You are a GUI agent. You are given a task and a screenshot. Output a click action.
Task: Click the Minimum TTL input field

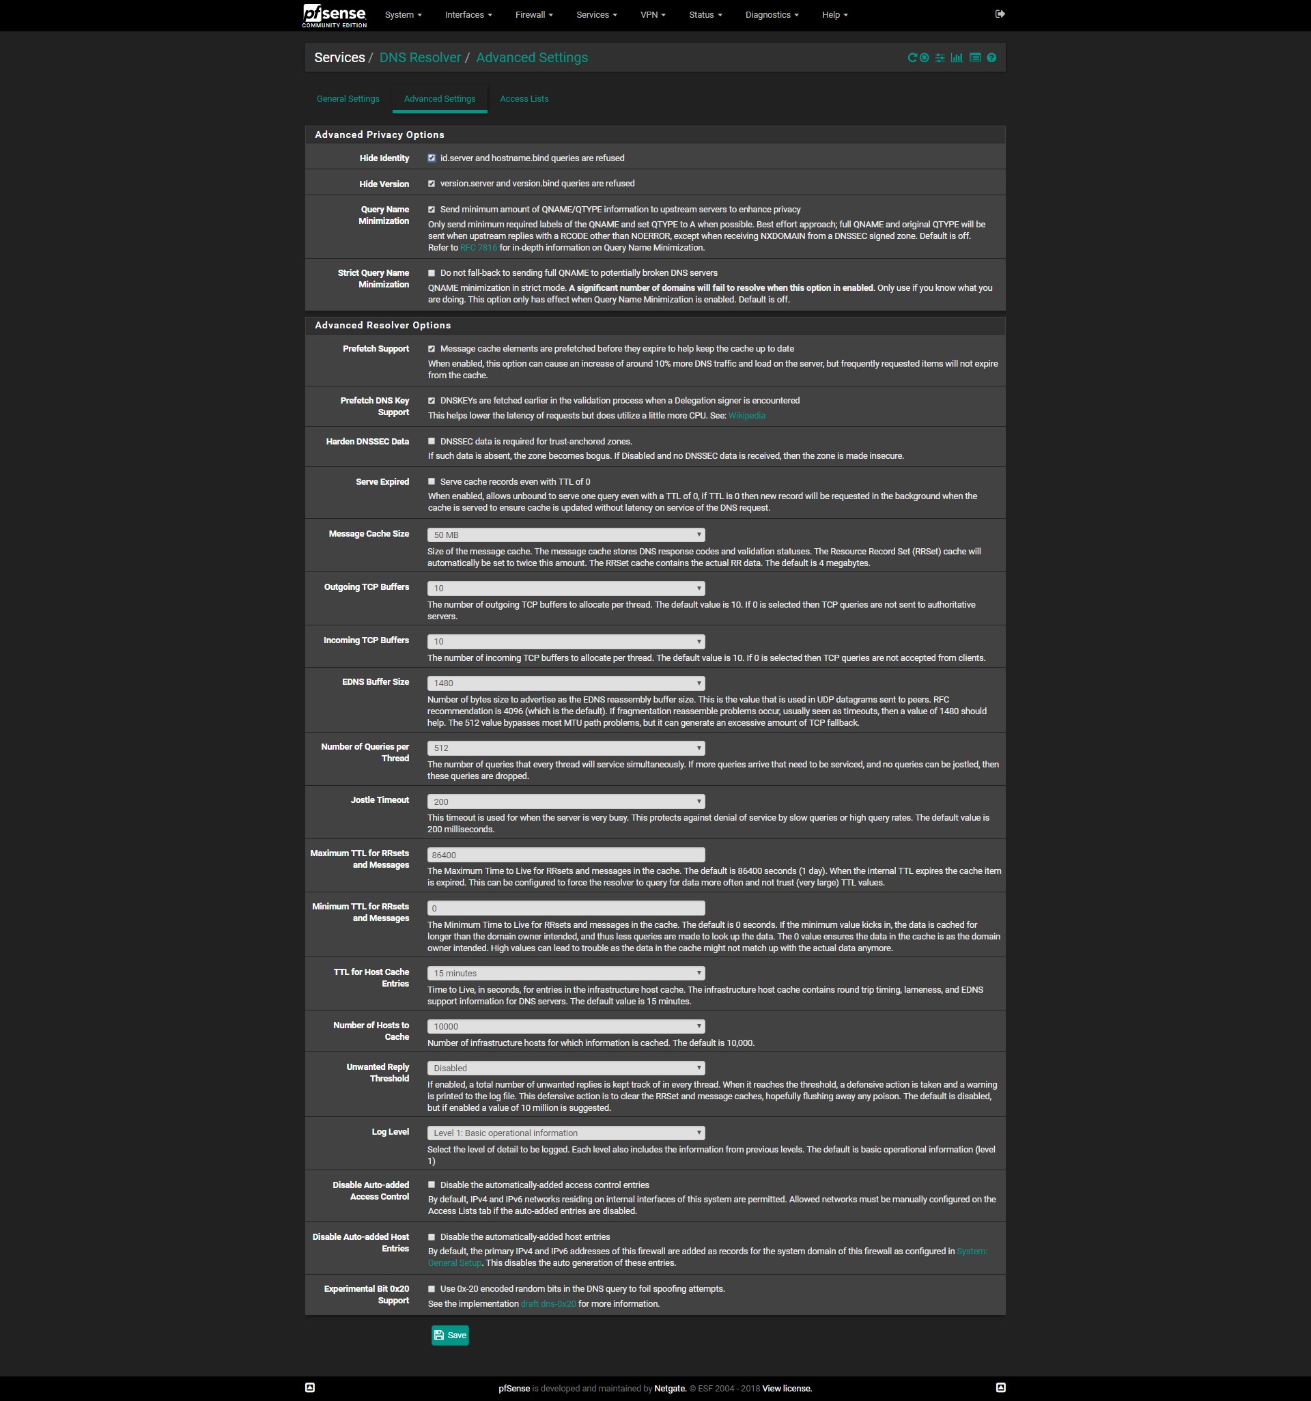coord(566,908)
